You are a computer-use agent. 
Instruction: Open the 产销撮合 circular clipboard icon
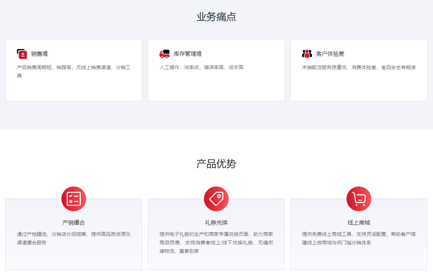[x=74, y=198]
